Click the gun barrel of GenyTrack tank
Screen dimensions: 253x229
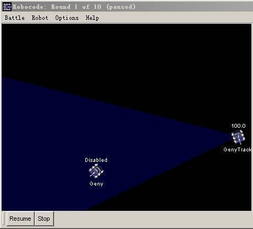pyautogui.click(x=240, y=141)
